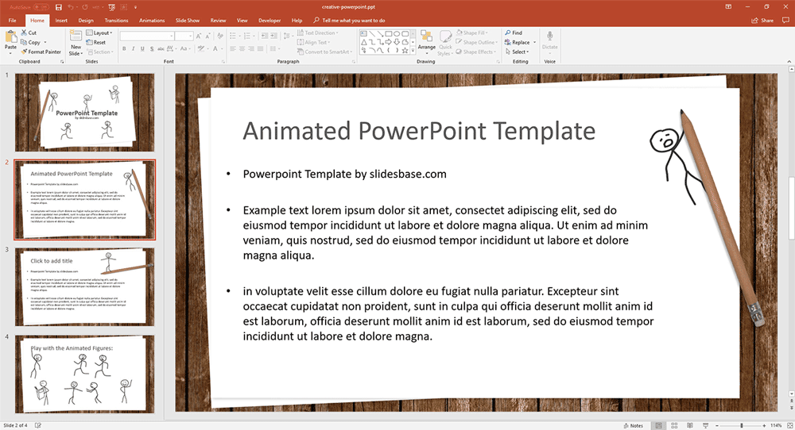Click the Share button
This screenshot has width=795, height=430.
(762, 21)
